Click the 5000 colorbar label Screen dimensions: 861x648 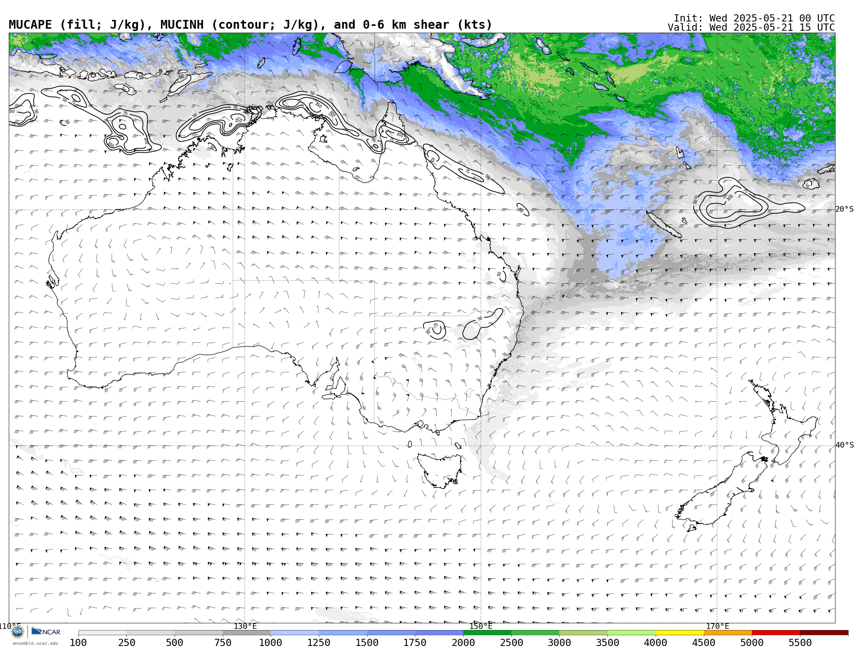(752, 643)
